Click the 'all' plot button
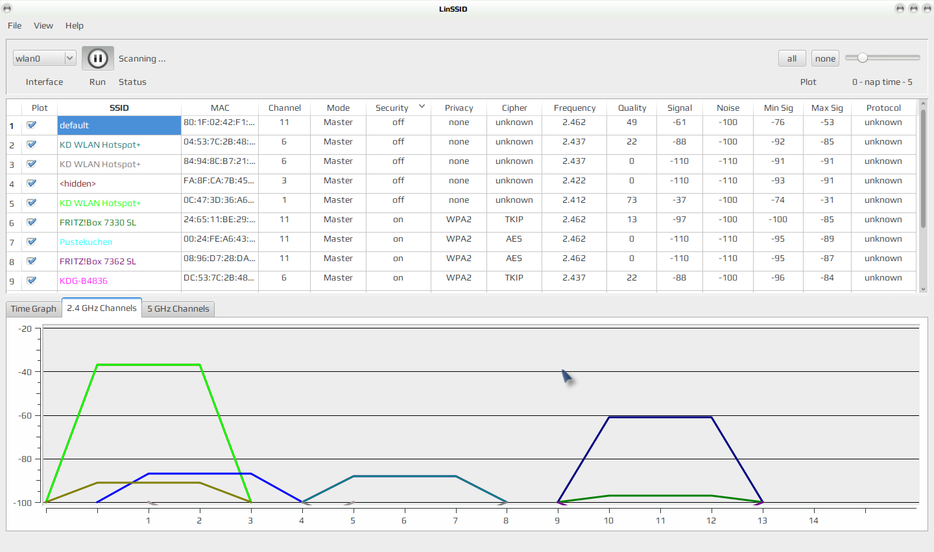 [792, 58]
